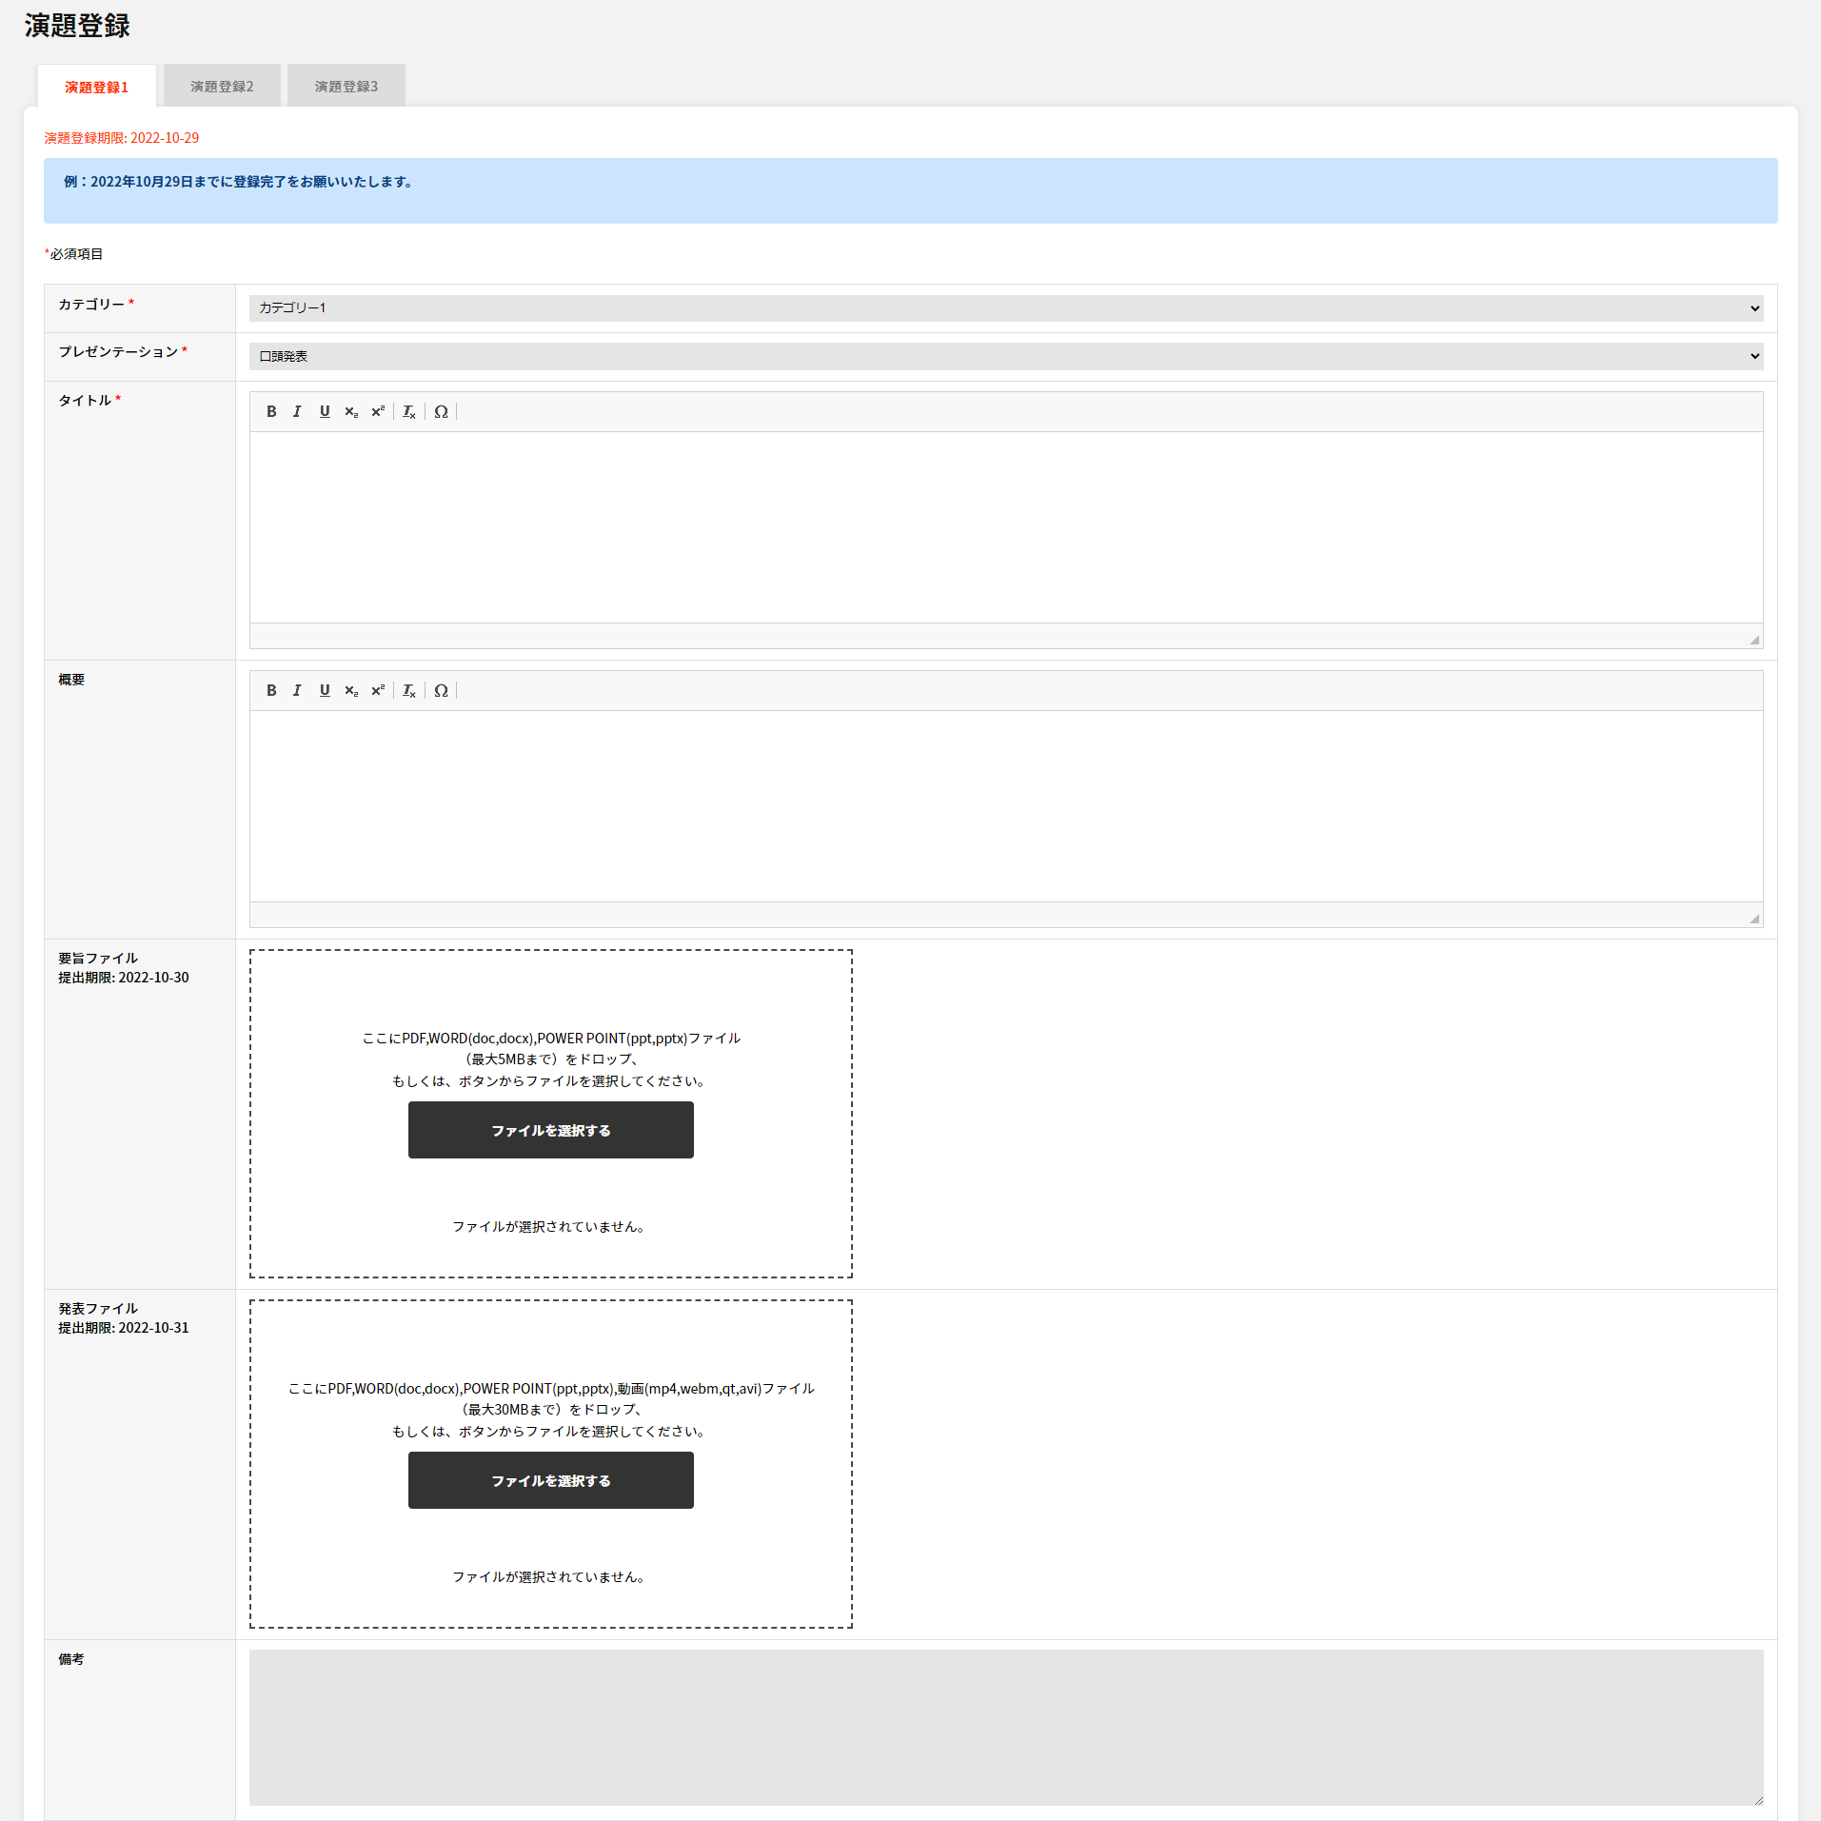This screenshot has width=1821, height=1821.
Task: Open the 演題登録3 tab
Action: (x=346, y=87)
